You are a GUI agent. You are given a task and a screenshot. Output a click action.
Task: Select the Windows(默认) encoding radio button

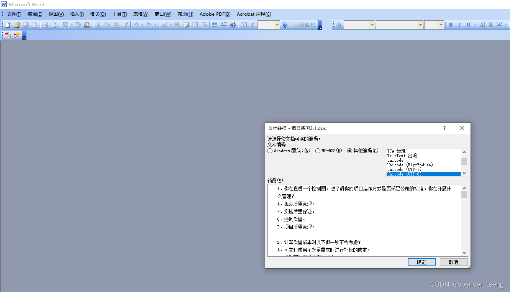270,151
